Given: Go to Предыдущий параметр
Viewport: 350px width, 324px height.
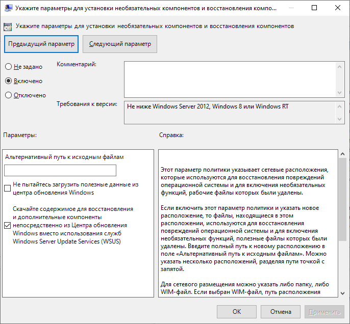Looking at the screenshot, I should click(x=41, y=44).
